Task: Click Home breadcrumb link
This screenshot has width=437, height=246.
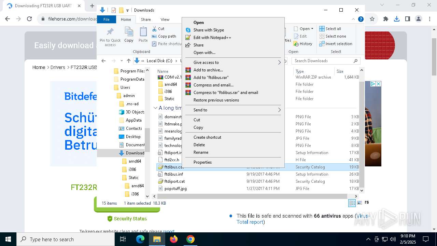Action: click(39, 67)
